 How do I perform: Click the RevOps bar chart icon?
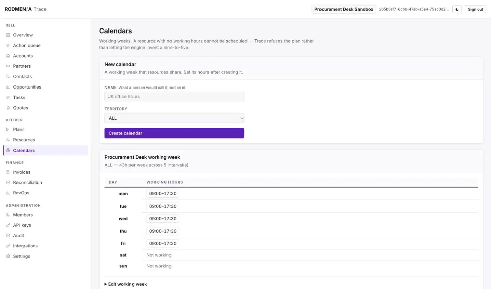click(8, 193)
